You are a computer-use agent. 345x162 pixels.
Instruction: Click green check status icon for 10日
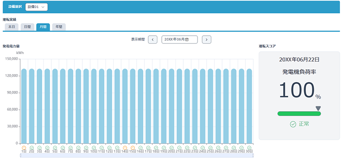(94, 148)
